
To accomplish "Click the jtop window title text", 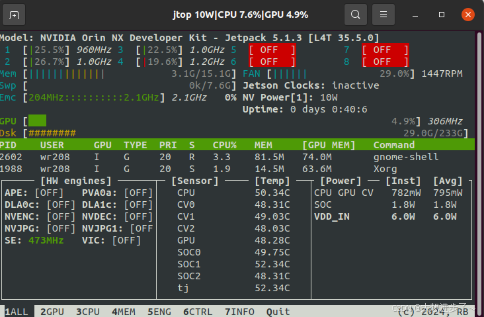I will pyautogui.click(x=241, y=15).
